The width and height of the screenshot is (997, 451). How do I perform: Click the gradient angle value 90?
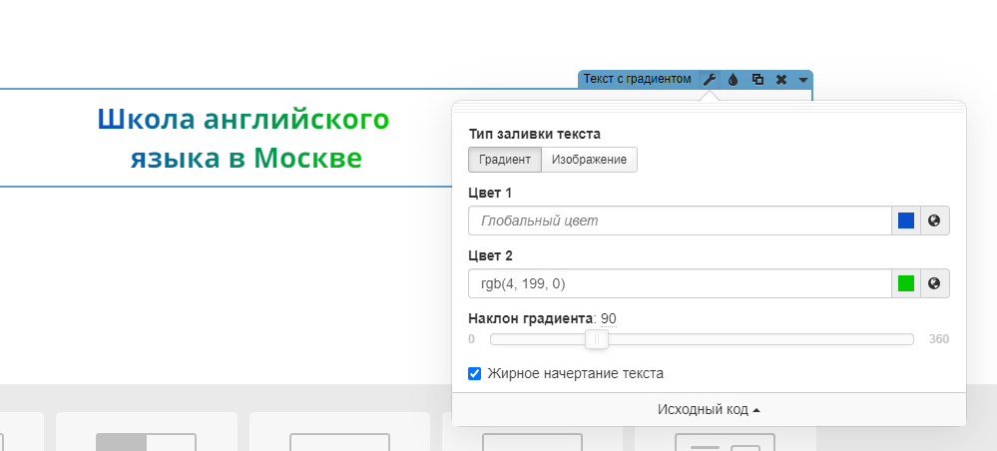tap(608, 318)
